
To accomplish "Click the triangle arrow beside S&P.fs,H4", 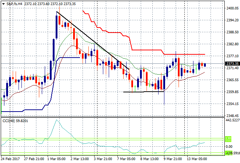I will (3, 4).
